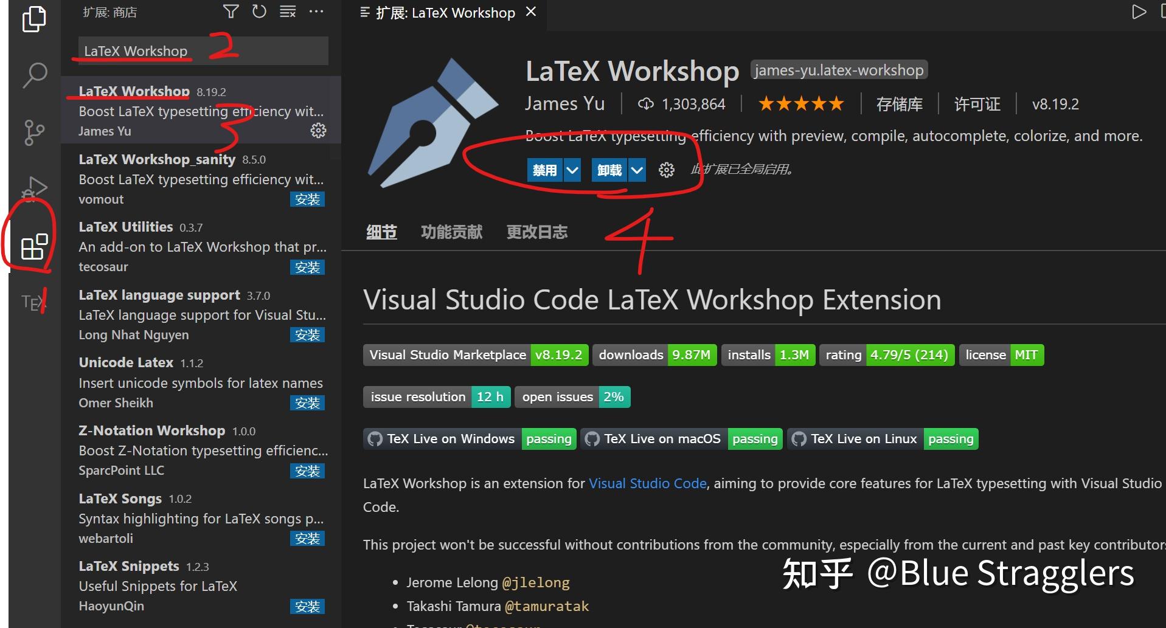Open the manage gear on the extension page
This screenshot has height=628, width=1166.
667,170
